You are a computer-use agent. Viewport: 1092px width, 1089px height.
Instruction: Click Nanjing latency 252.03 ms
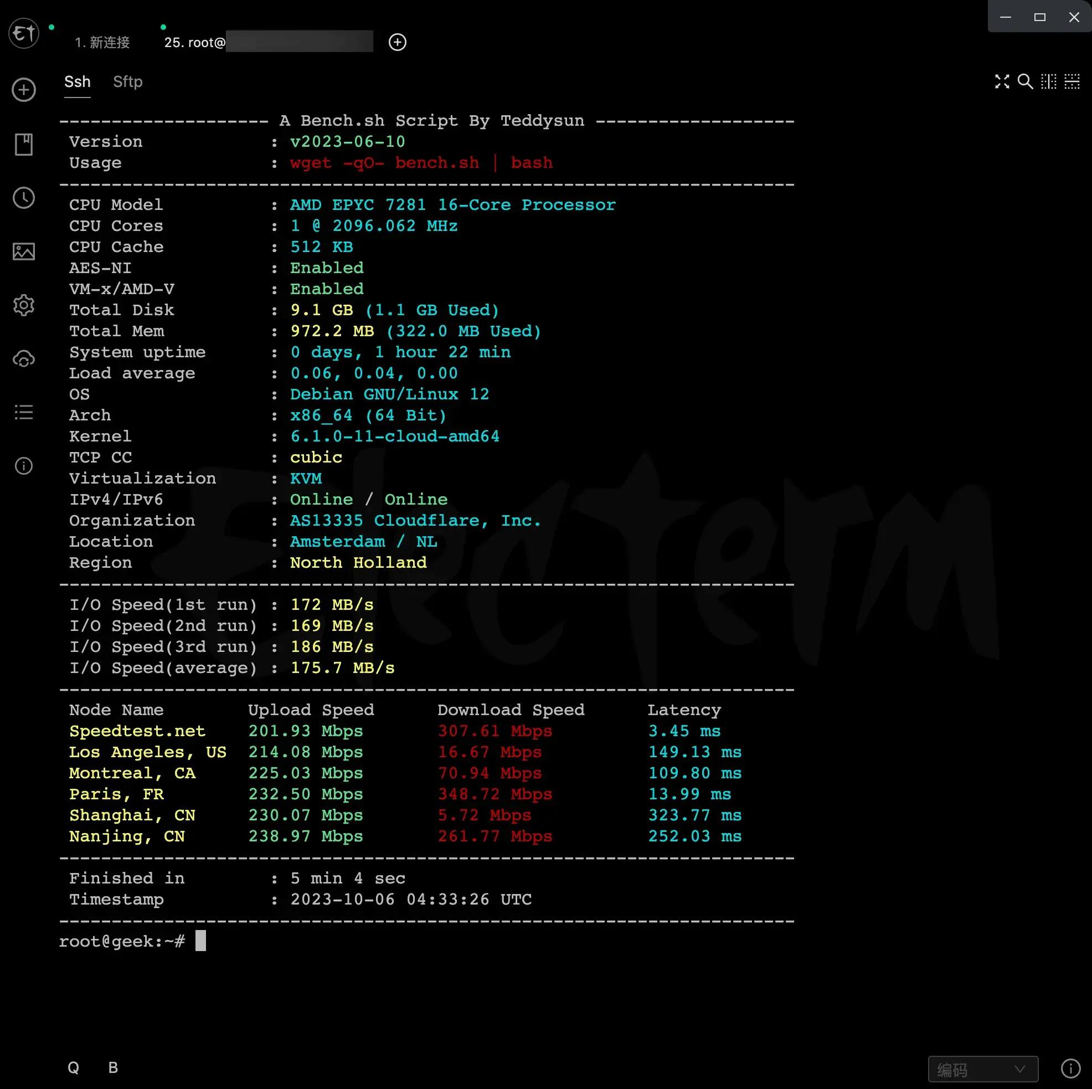point(694,836)
